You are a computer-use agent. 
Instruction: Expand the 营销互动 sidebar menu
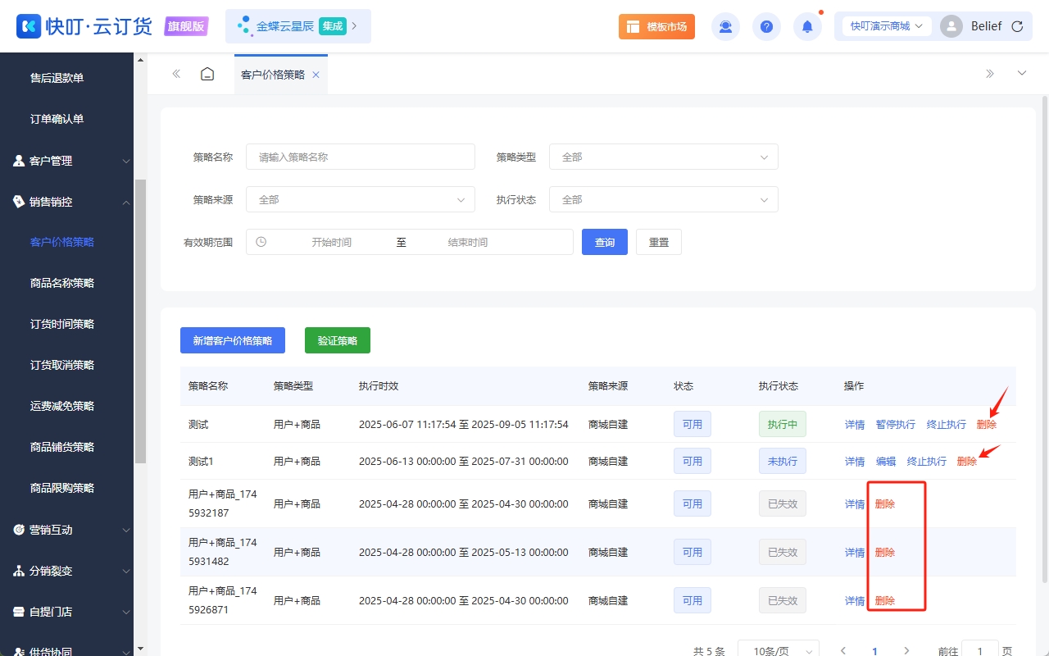click(66, 530)
